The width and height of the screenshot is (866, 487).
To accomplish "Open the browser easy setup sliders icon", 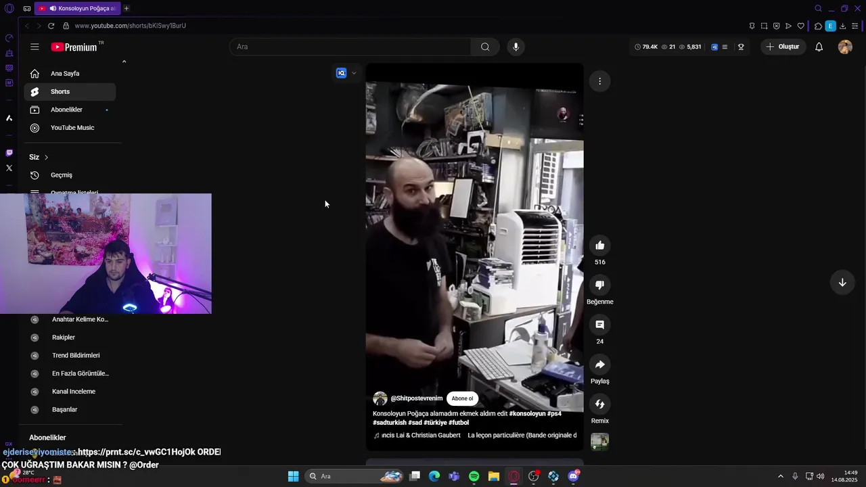I will [855, 26].
